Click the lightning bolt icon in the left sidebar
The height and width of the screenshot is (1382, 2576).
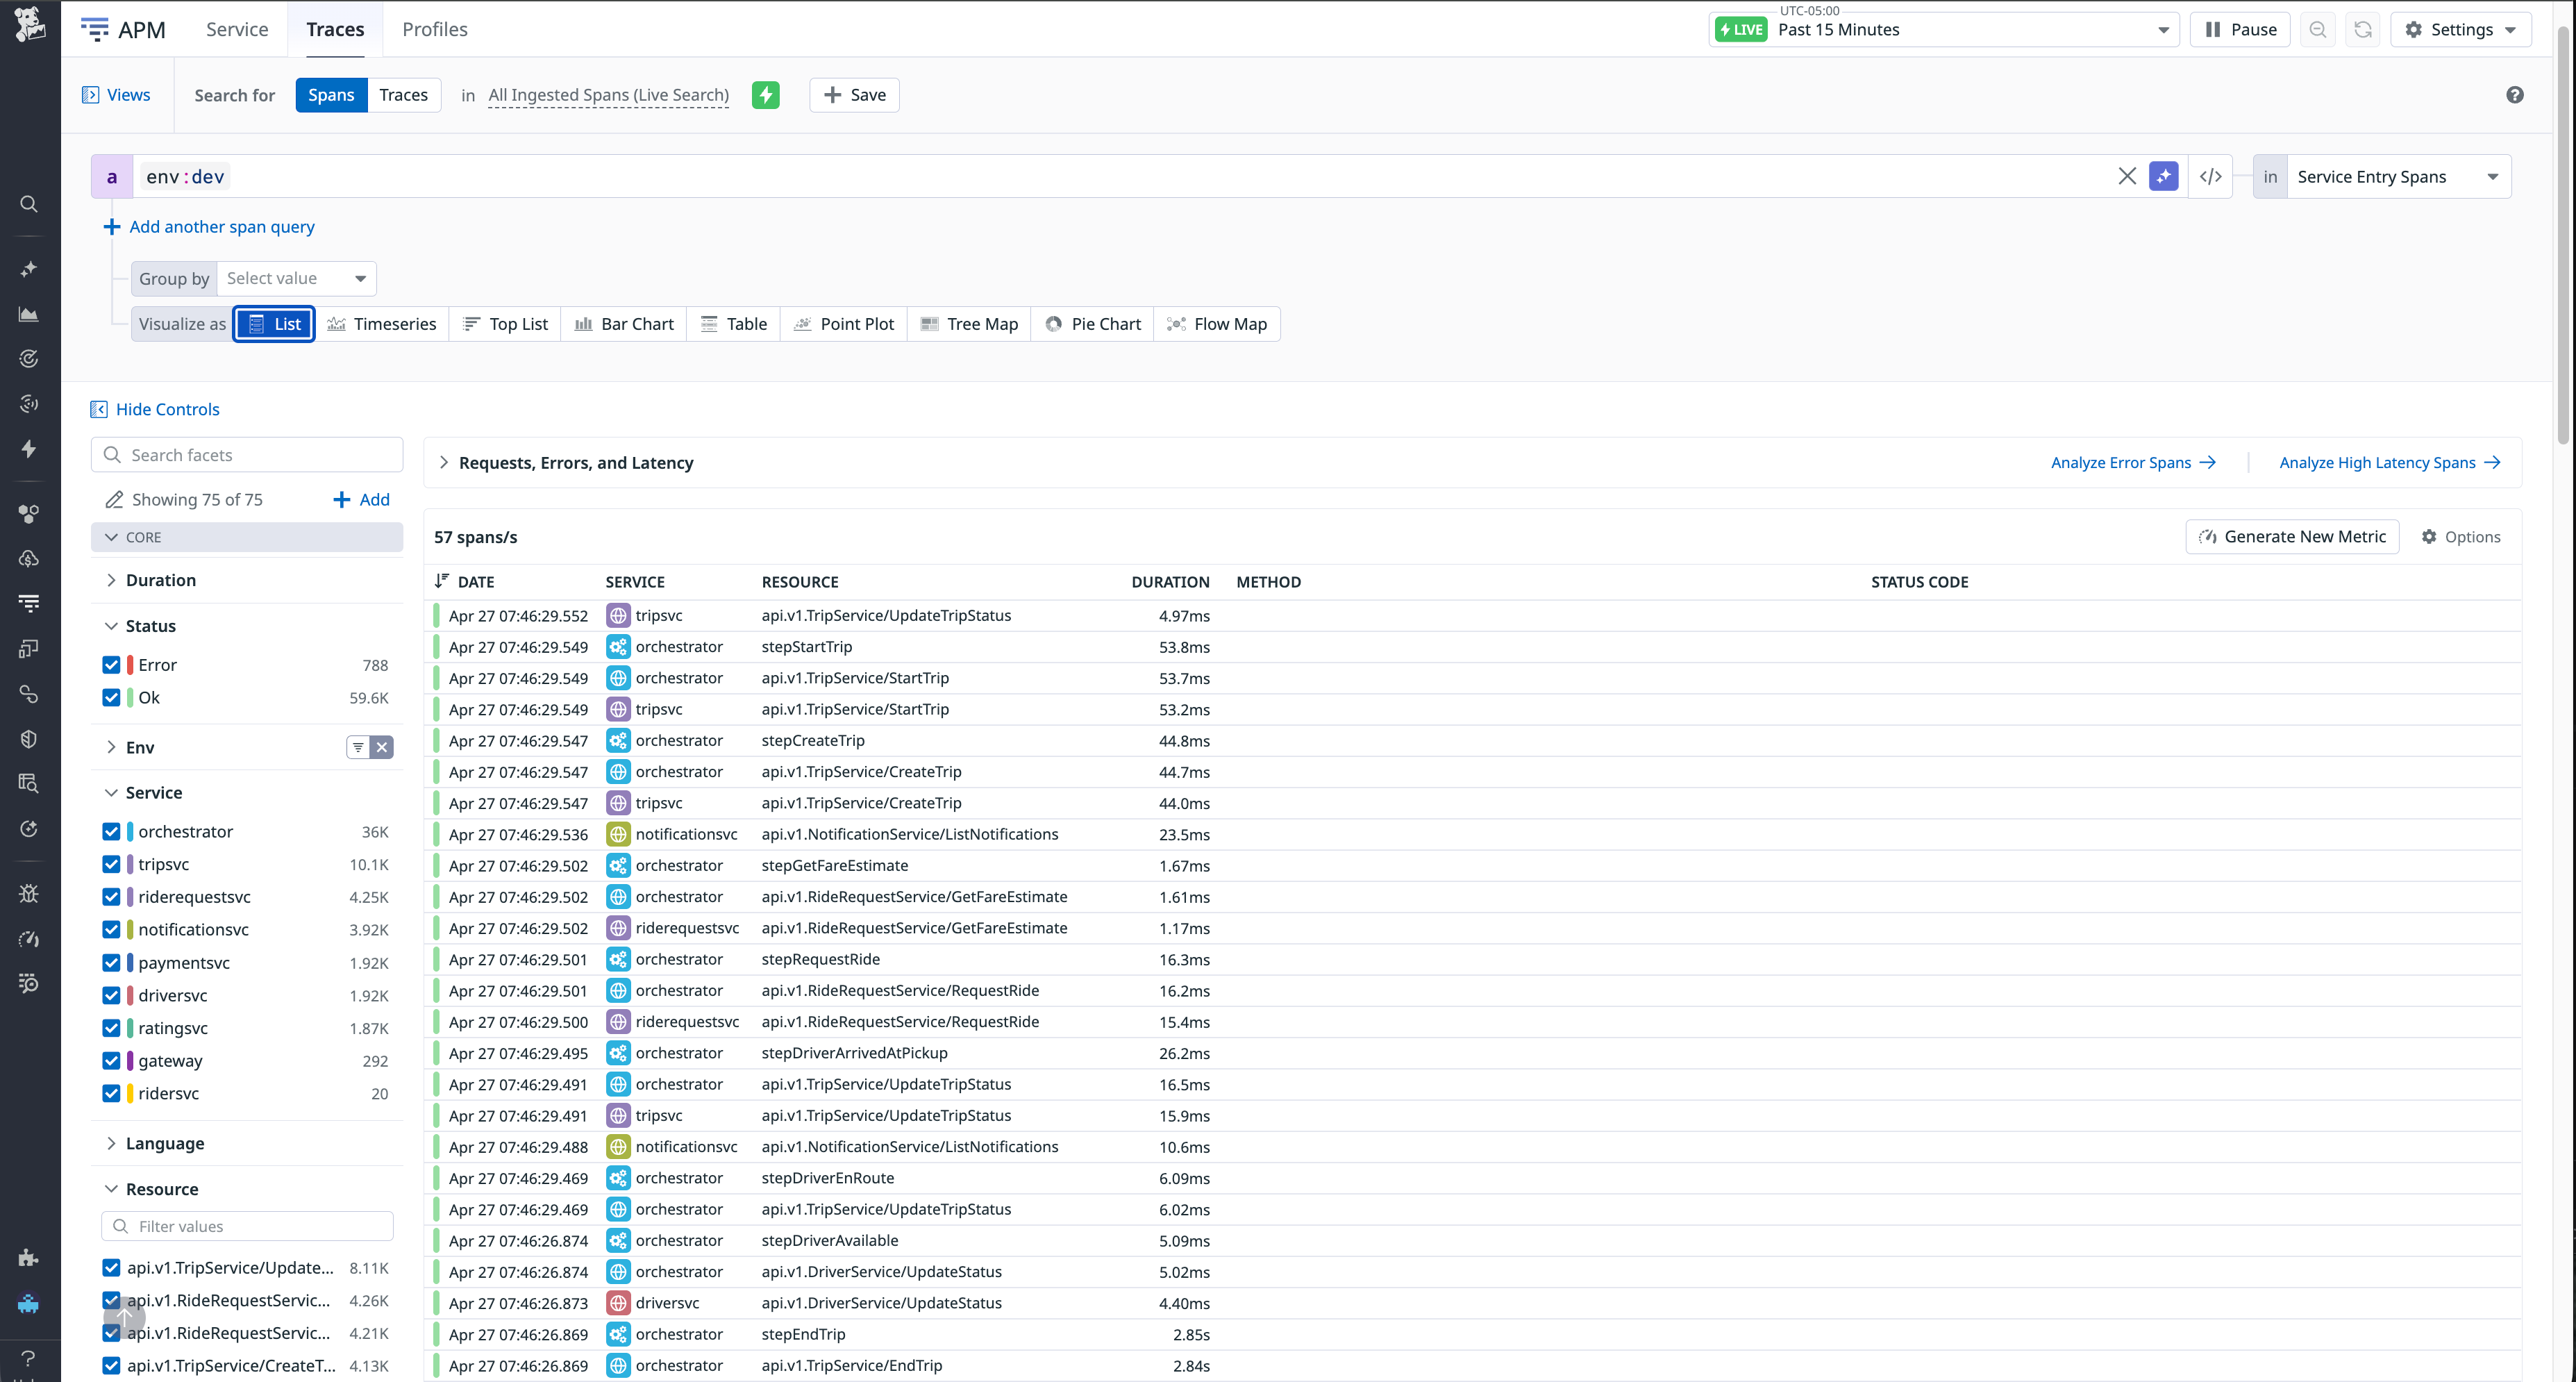click(x=29, y=449)
